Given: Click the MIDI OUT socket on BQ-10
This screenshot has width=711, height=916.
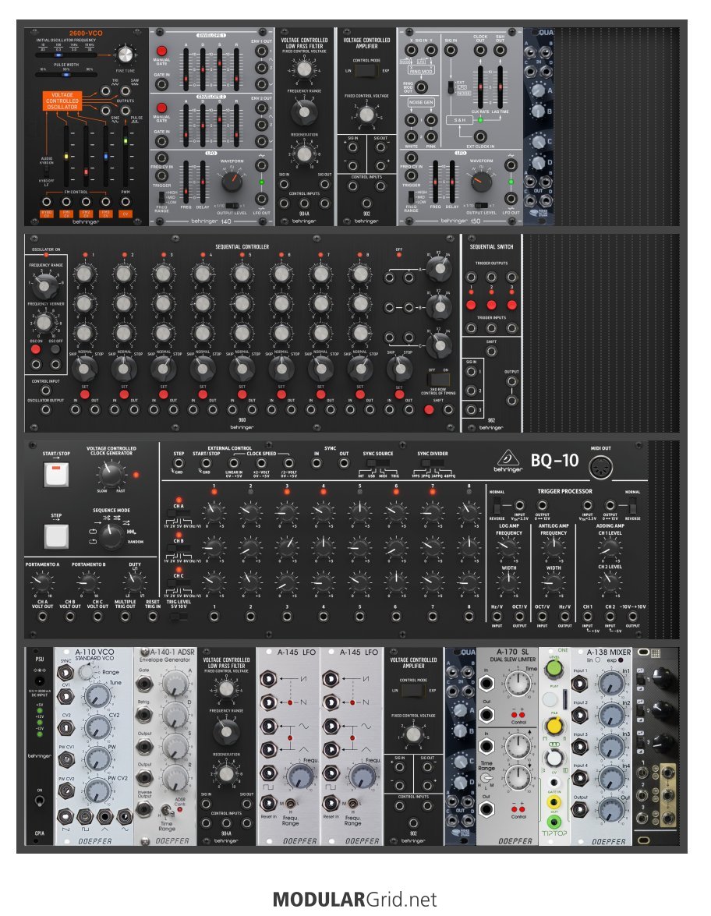Looking at the screenshot, I should tap(600, 467).
